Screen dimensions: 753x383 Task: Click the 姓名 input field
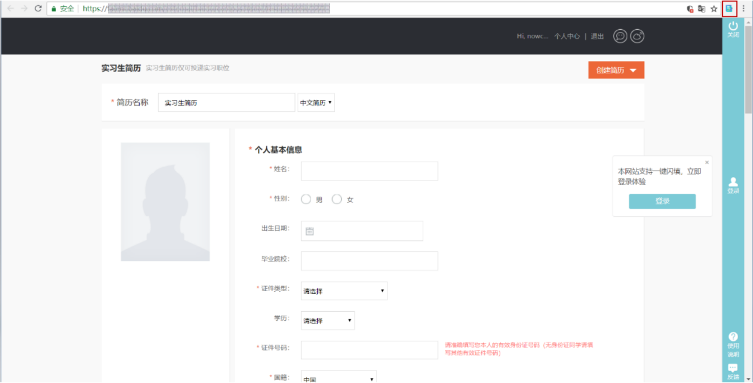369,171
